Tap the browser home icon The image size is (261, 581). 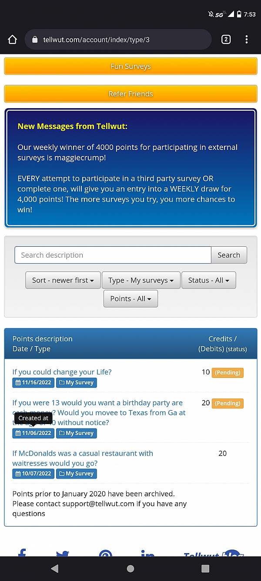(12, 40)
